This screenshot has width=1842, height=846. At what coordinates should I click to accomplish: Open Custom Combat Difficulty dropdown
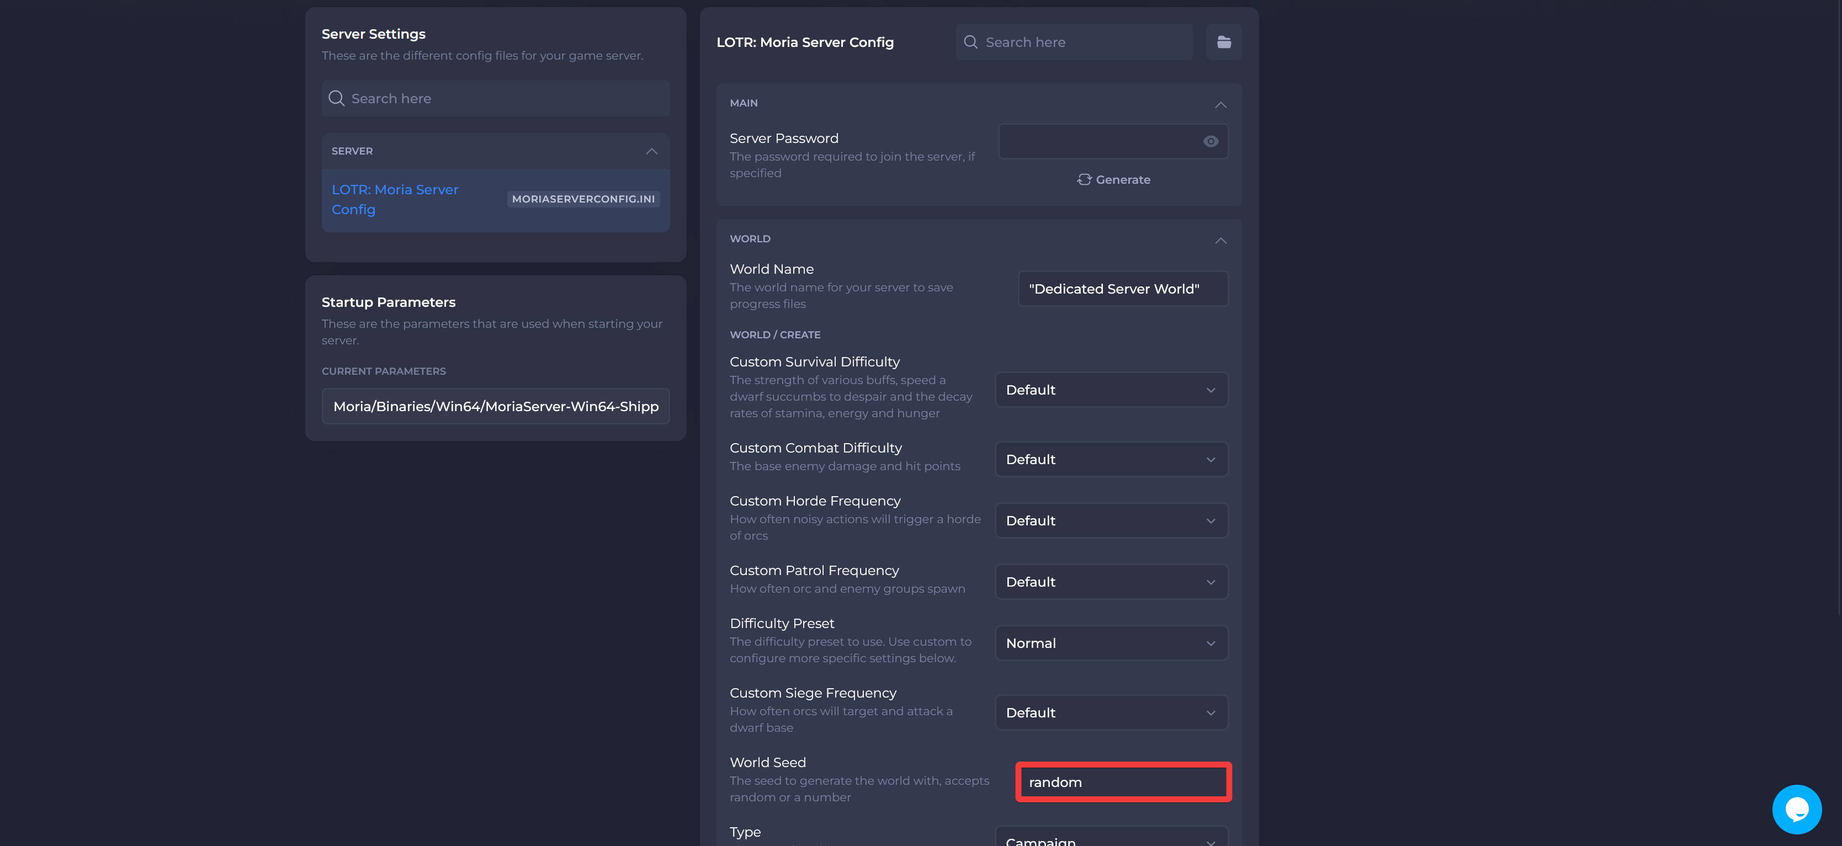pos(1111,459)
